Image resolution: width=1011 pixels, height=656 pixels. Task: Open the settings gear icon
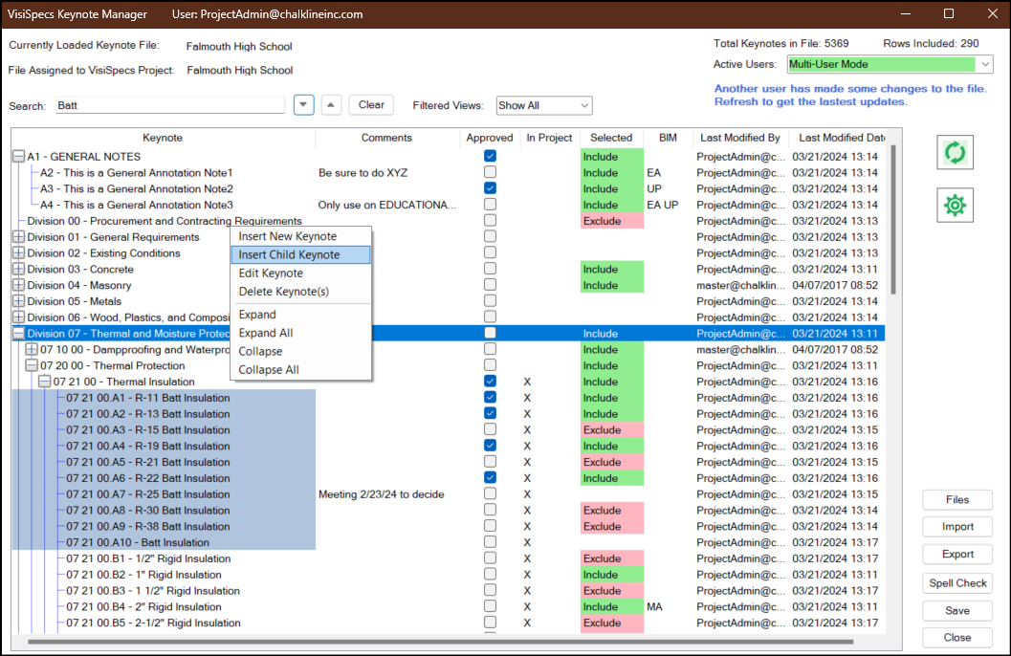click(x=955, y=205)
